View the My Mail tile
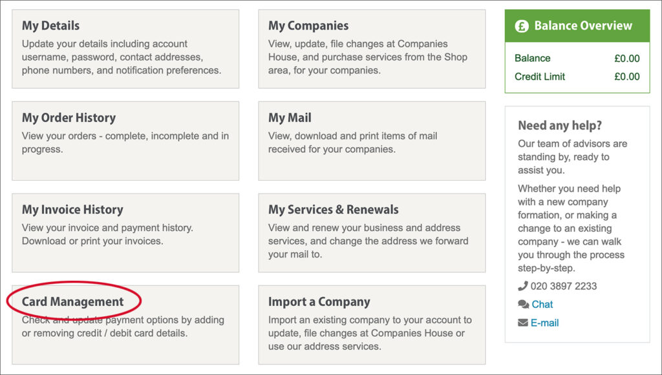Screen dimensions: 662x375 [x=372, y=141]
